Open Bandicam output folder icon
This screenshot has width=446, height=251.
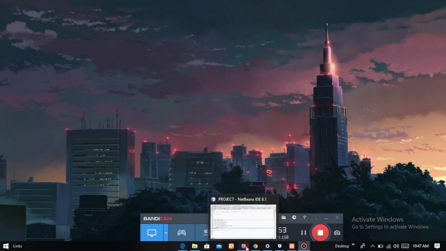click(x=284, y=218)
